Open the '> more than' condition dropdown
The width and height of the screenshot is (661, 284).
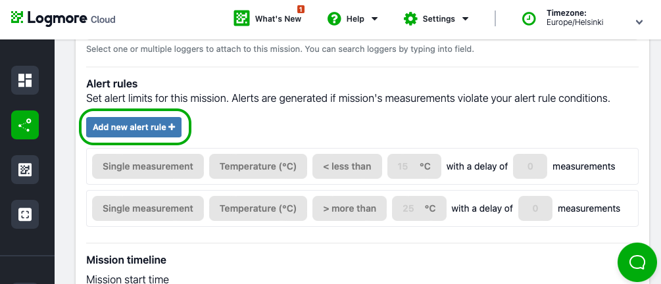[x=349, y=208]
